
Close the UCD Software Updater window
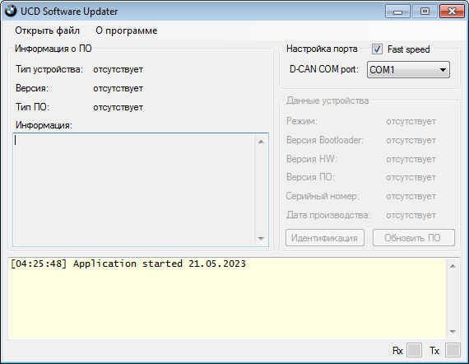click(452, 12)
